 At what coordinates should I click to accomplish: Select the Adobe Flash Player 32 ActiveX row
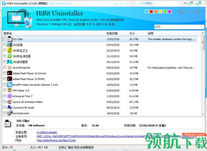100,73
